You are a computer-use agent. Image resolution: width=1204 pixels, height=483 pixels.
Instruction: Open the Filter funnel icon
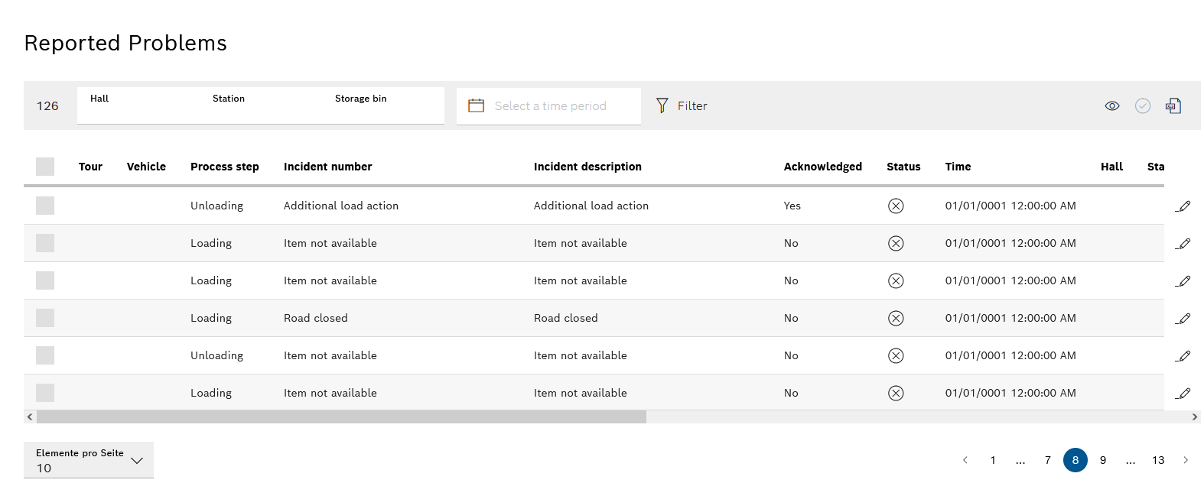tap(662, 105)
